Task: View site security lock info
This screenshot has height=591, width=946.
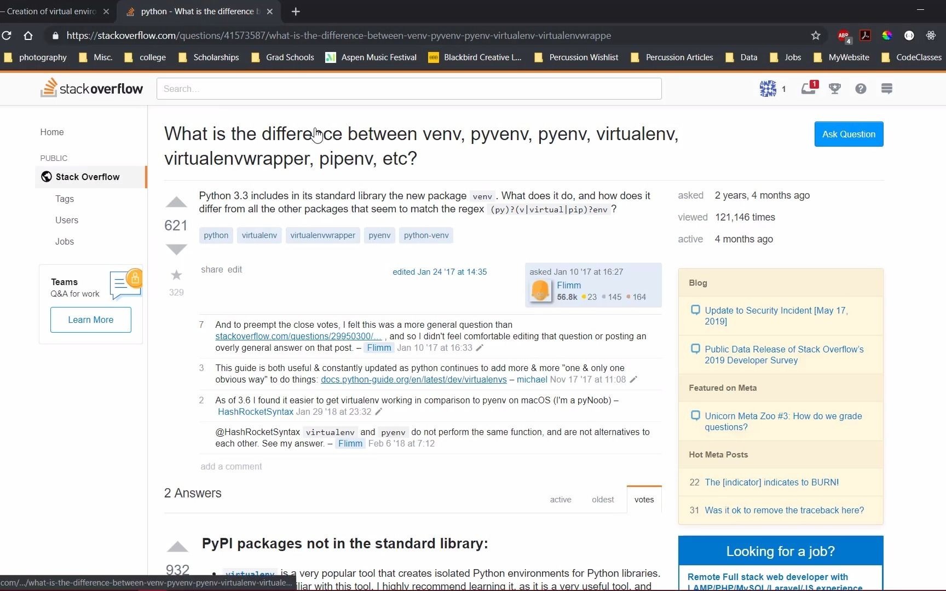Action: point(55,36)
